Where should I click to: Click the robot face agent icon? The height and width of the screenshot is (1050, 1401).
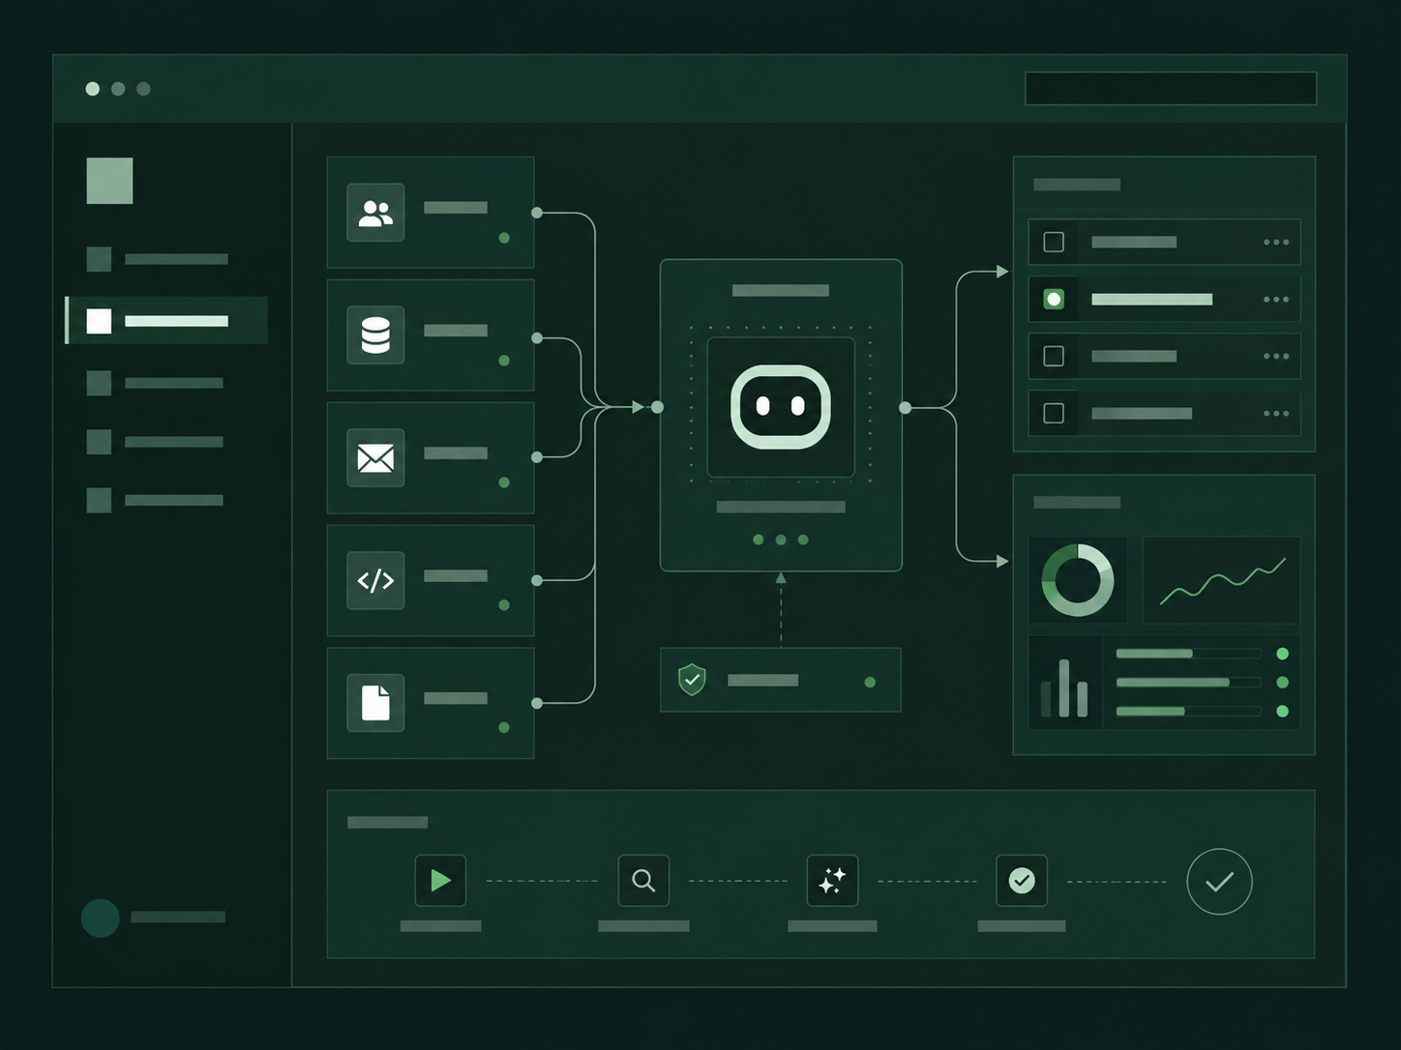781,407
